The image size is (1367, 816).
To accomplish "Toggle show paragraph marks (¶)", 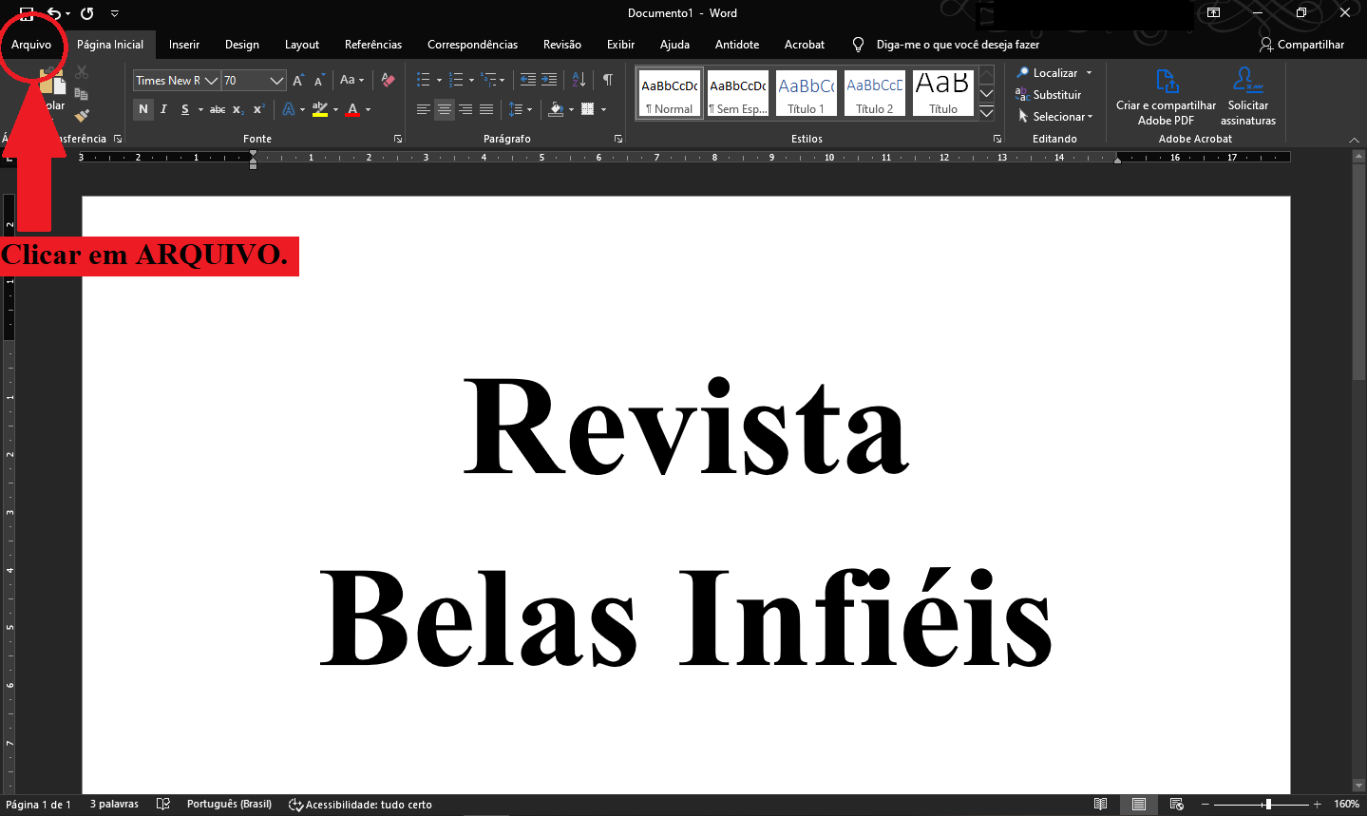I will (607, 80).
